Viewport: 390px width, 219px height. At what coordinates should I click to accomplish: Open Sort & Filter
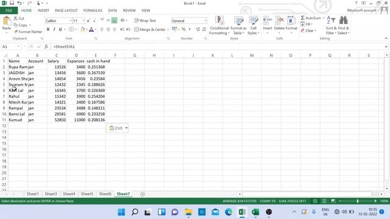(331, 26)
